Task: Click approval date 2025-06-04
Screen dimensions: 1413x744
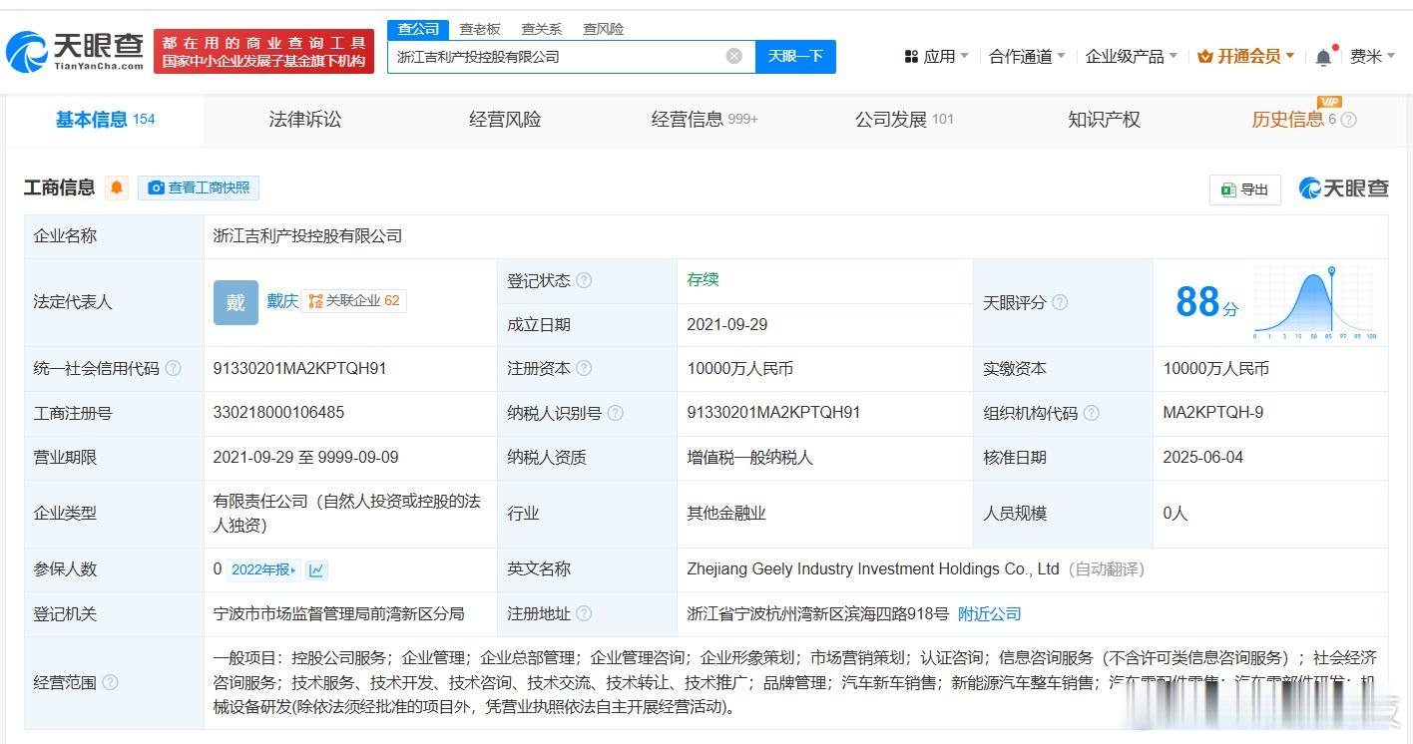Action: click(x=1203, y=457)
